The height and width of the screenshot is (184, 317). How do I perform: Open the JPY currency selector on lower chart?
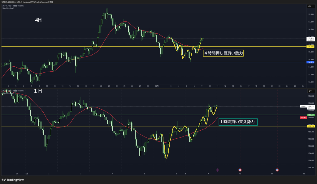(x=309, y=91)
